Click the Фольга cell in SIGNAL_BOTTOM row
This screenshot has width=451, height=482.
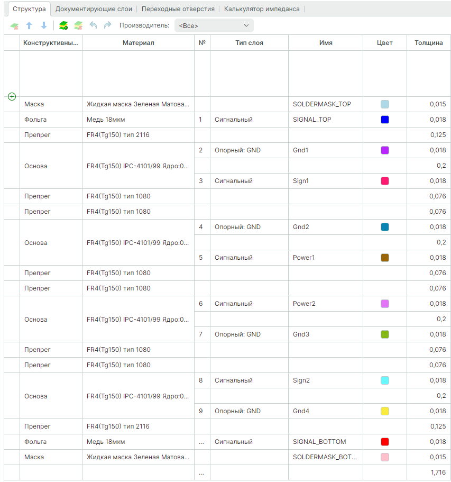tap(51, 442)
